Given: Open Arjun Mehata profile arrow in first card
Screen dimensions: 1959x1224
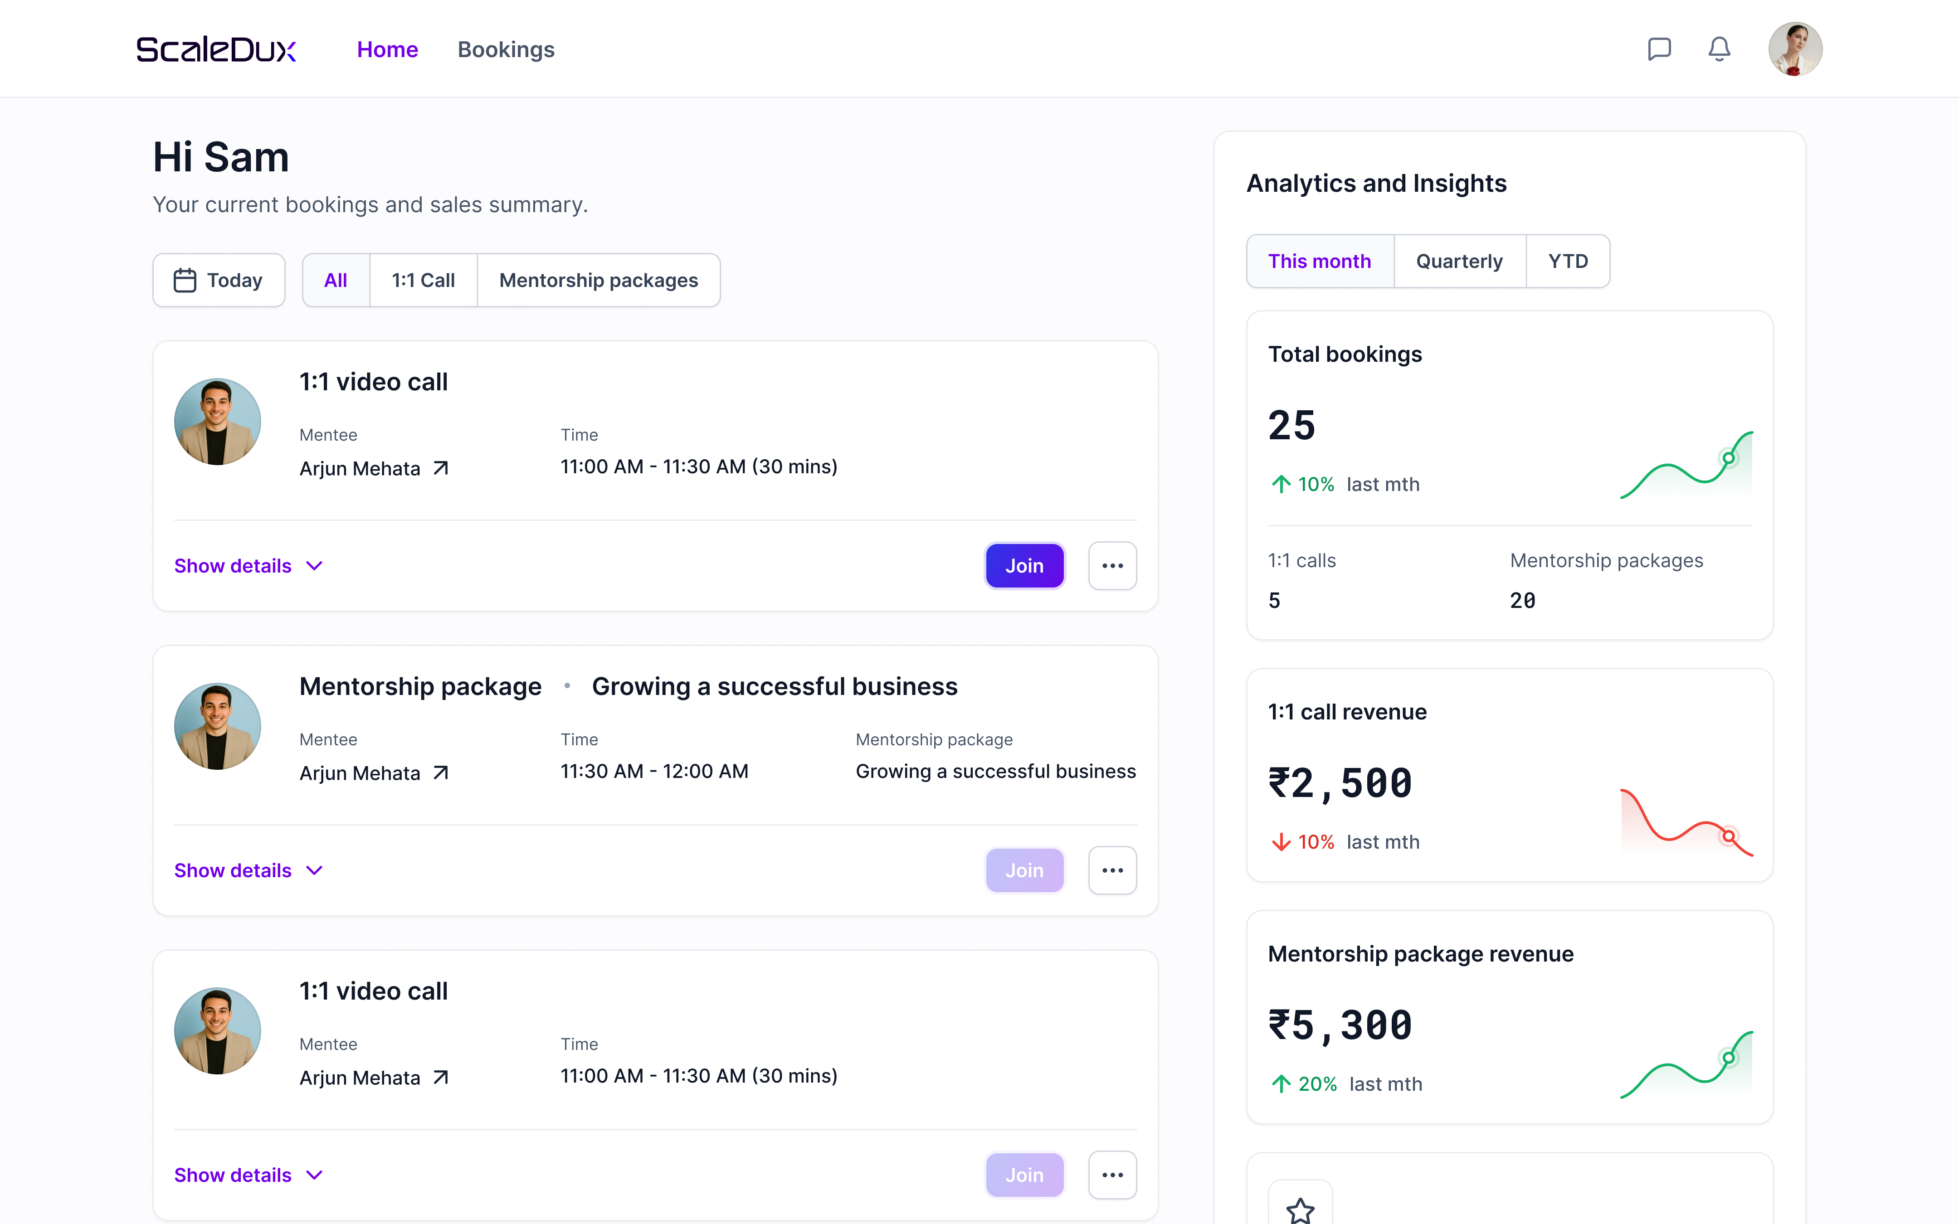Looking at the screenshot, I should click(440, 469).
